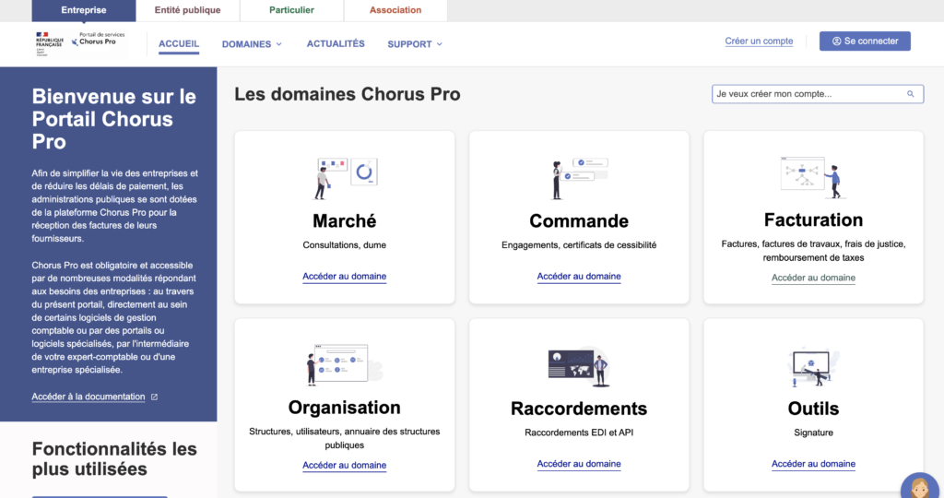
Task: Open the chatbot assistant avatar
Action: 921,487
